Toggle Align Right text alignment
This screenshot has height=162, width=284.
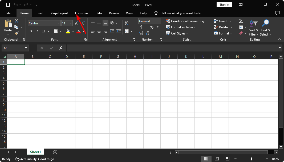106,31
